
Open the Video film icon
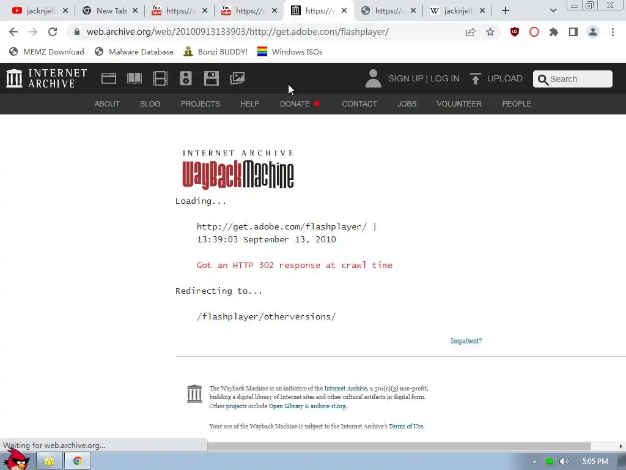click(160, 78)
